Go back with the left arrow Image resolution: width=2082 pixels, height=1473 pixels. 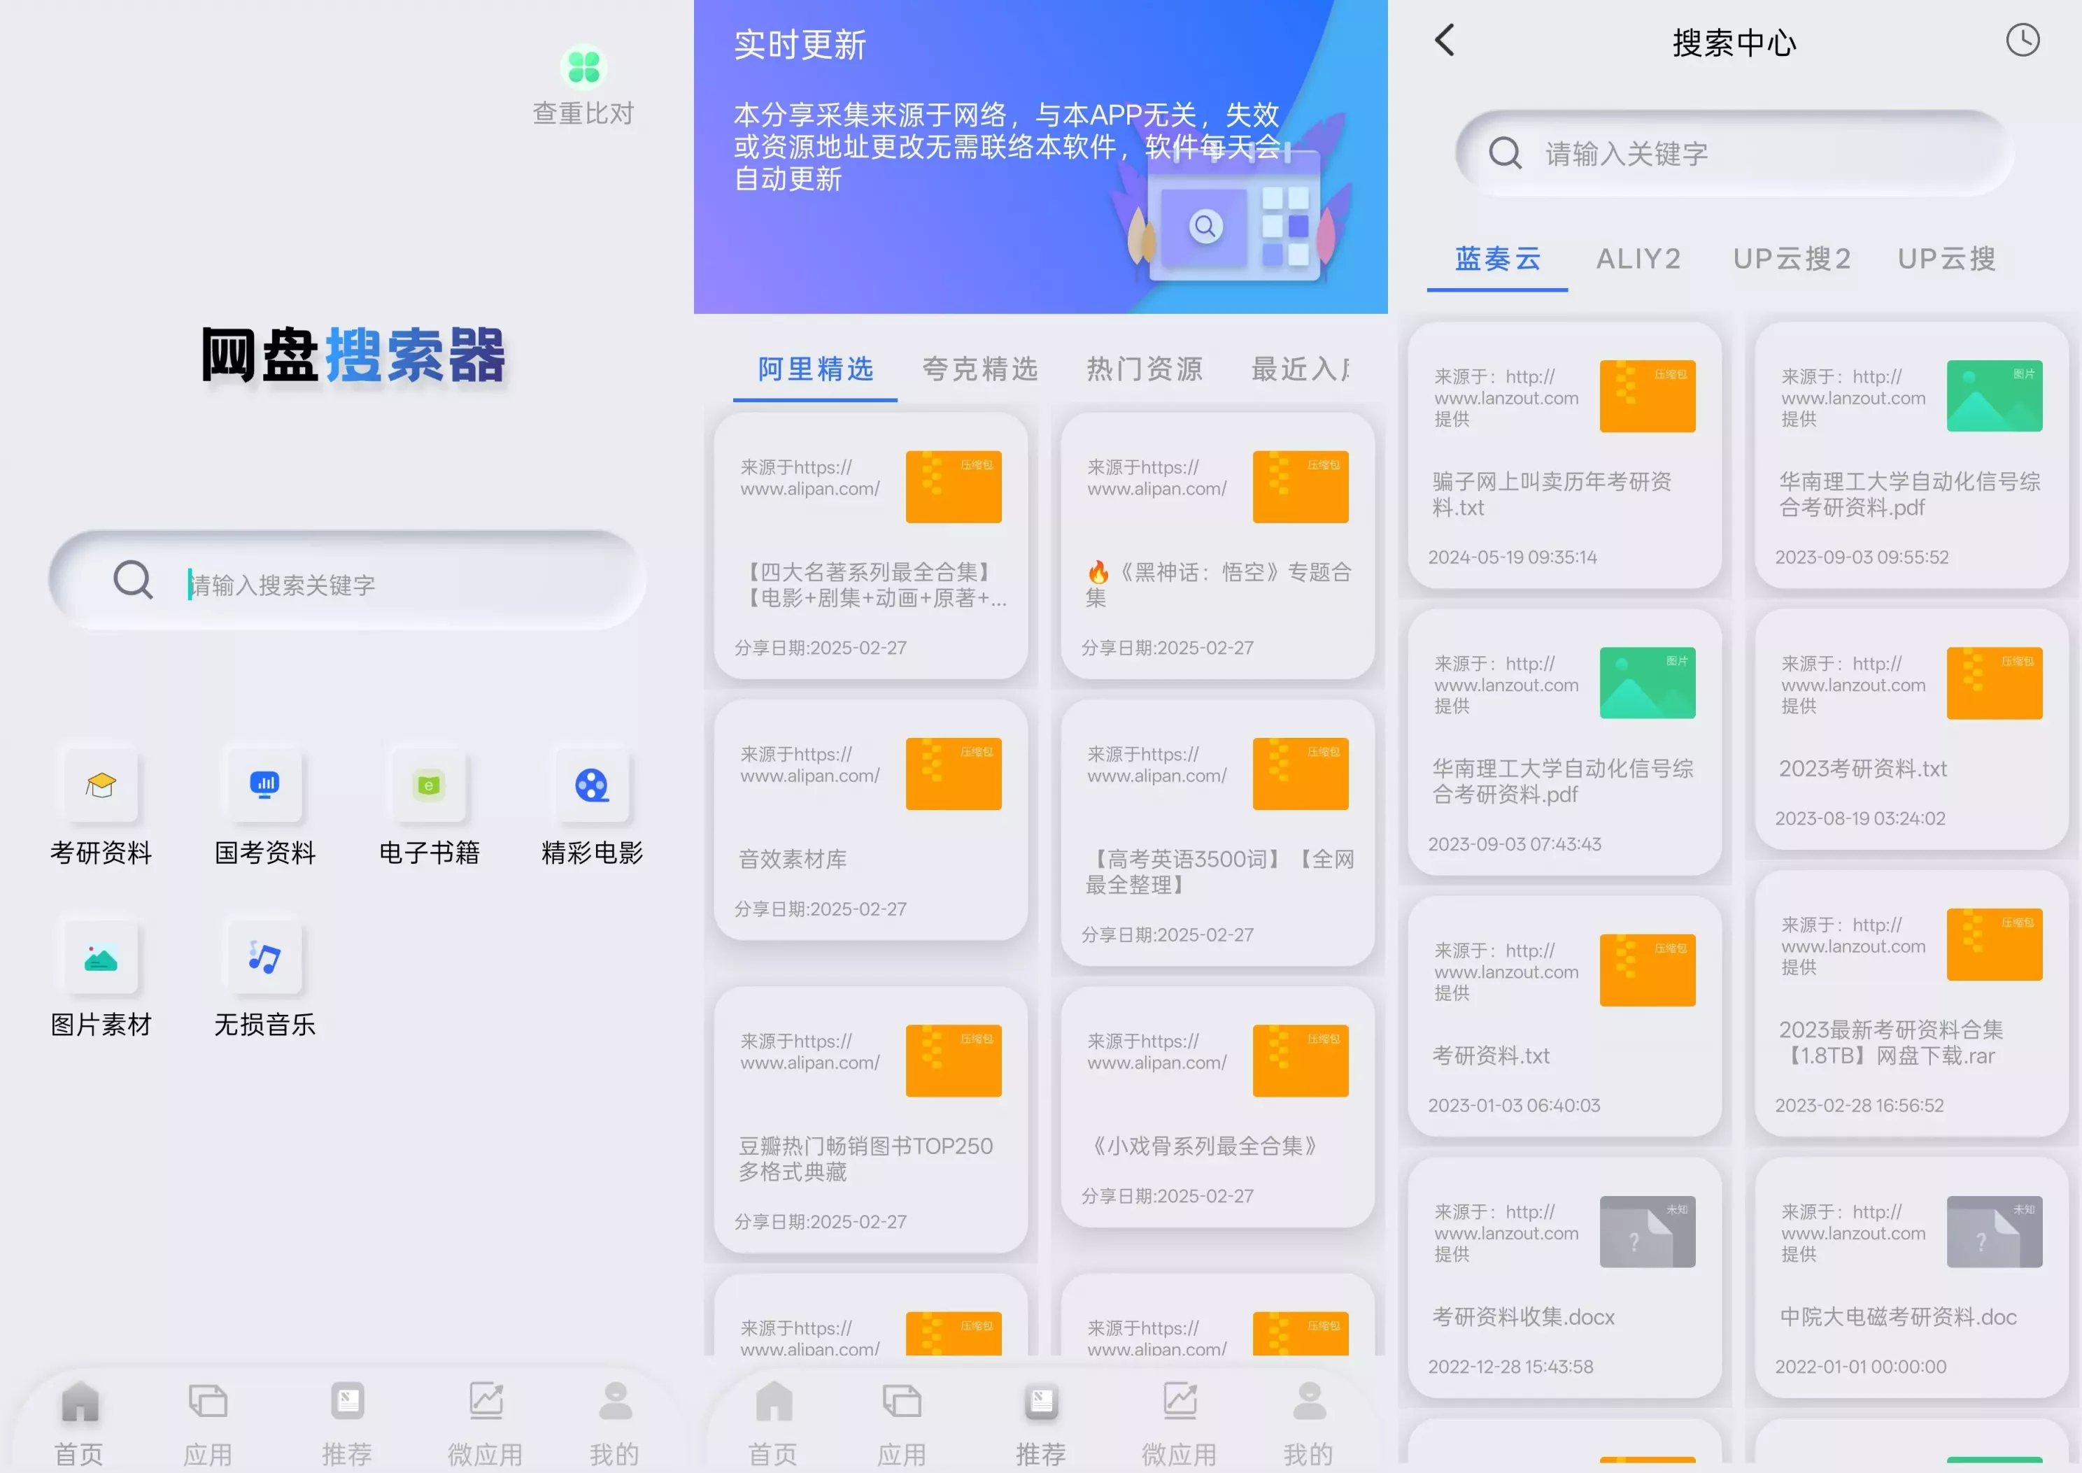point(1445,41)
